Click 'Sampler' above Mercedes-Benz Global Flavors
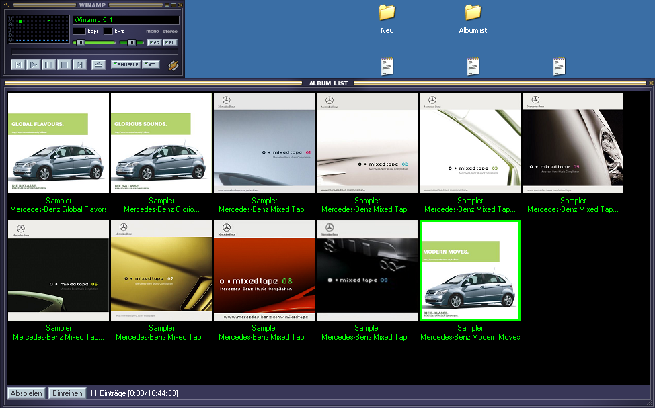 (x=59, y=201)
